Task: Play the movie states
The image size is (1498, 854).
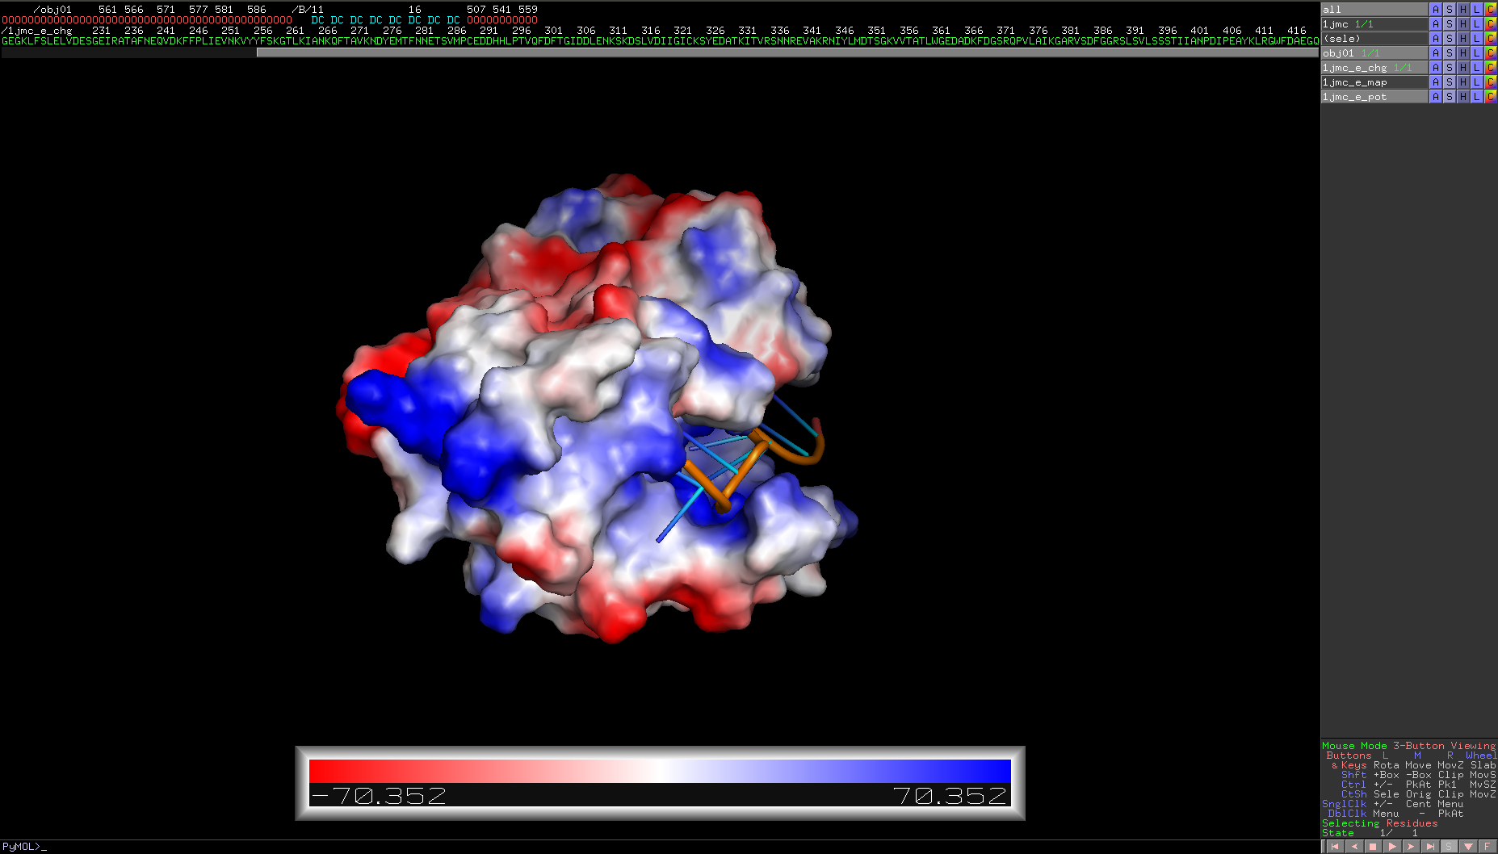Action: [1392, 847]
